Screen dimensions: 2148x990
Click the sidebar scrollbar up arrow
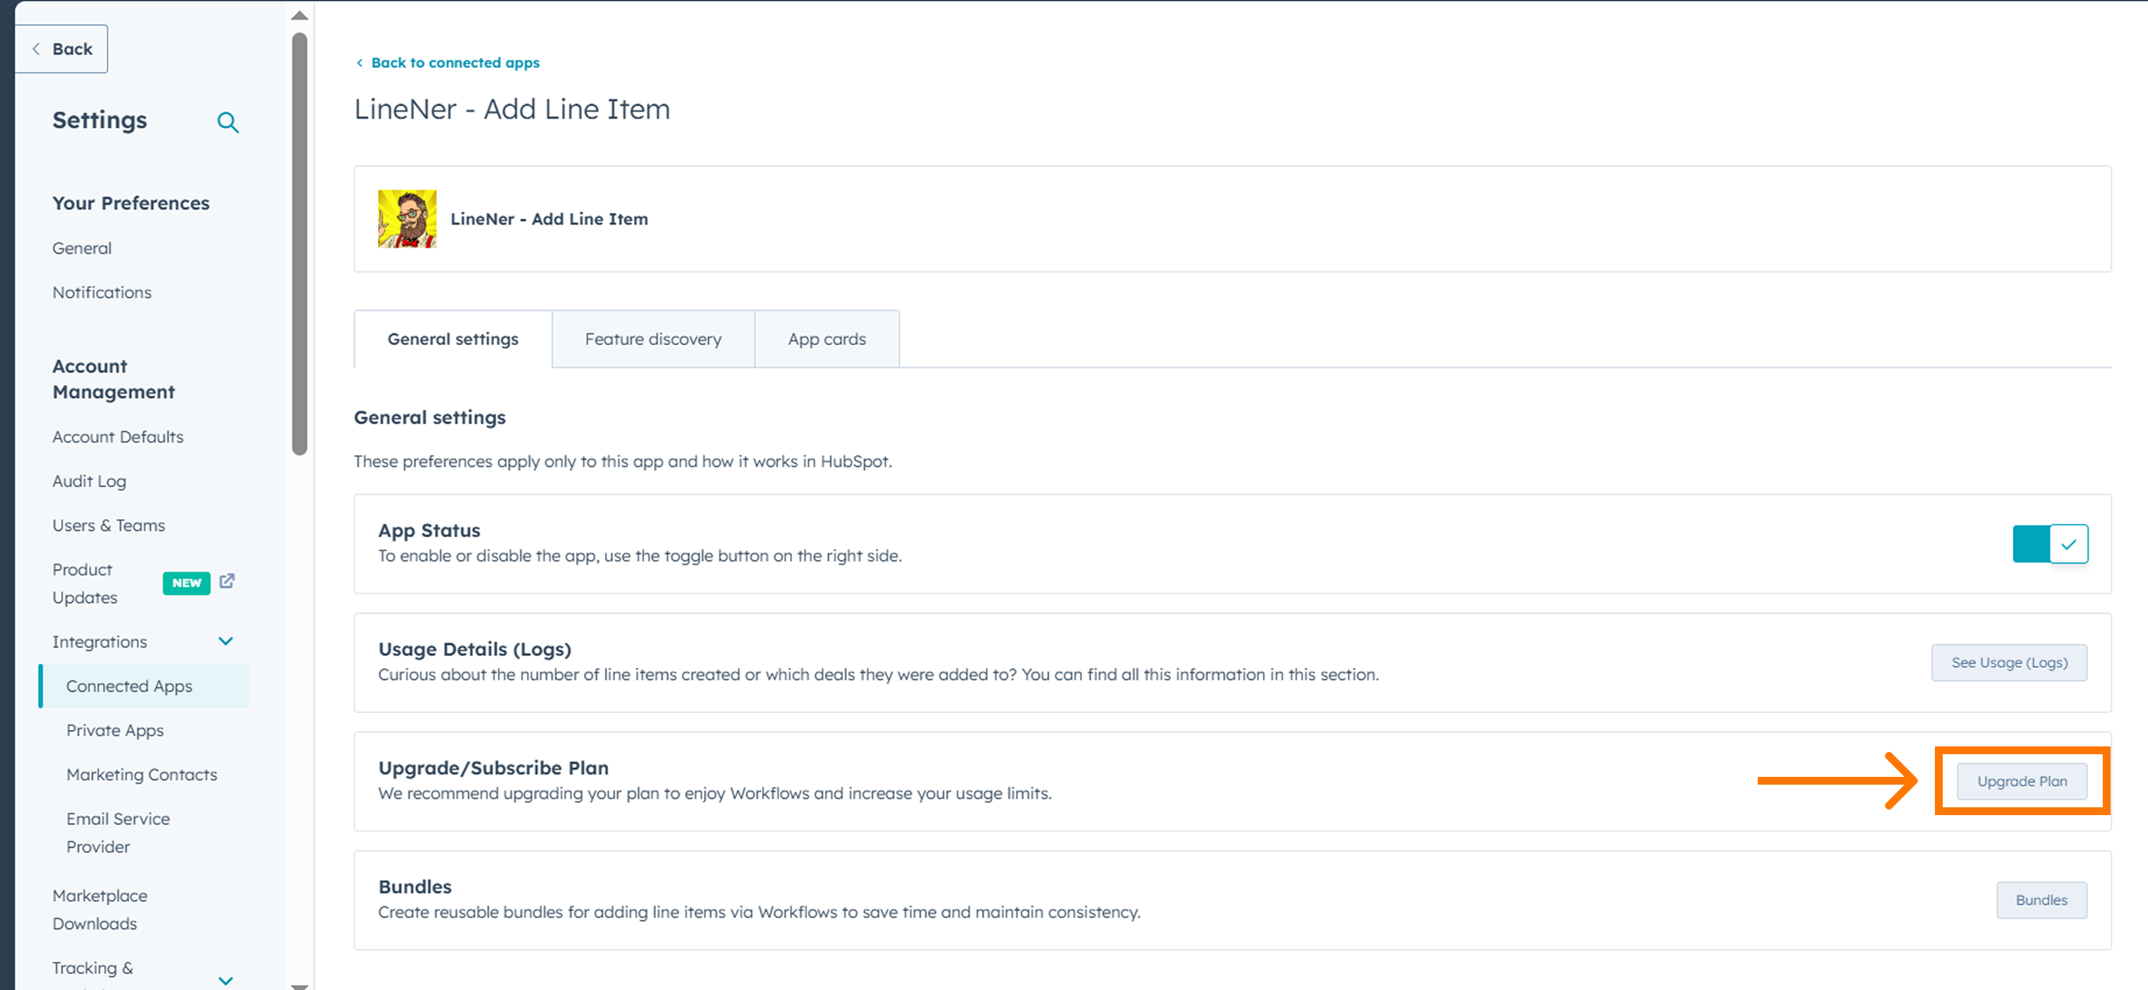(300, 15)
